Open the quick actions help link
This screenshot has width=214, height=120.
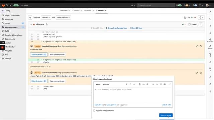(111, 105)
